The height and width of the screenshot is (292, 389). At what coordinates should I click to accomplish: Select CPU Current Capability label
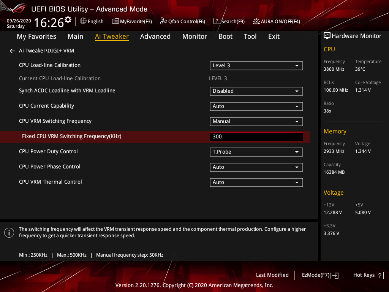[x=46, y=106]
